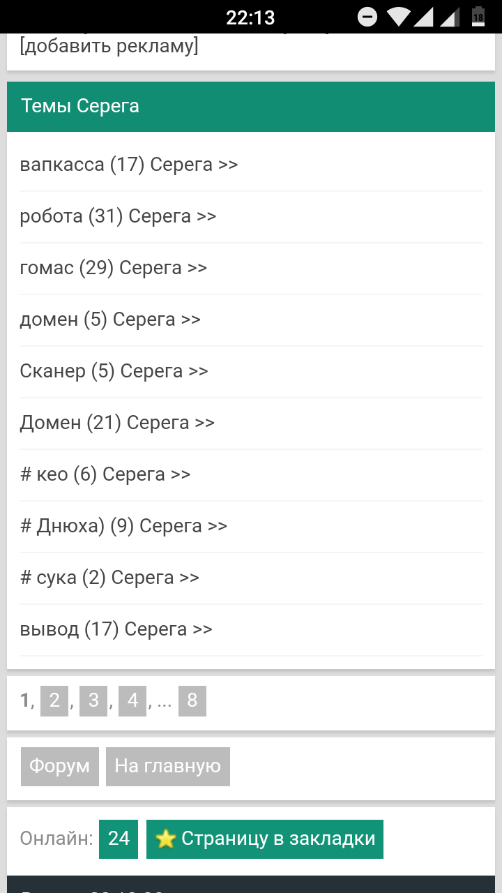Open the добавить рекламу link

(109, 46)
